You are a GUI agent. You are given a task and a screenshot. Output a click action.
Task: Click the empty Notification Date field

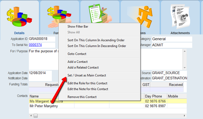(x=40, y=78)
